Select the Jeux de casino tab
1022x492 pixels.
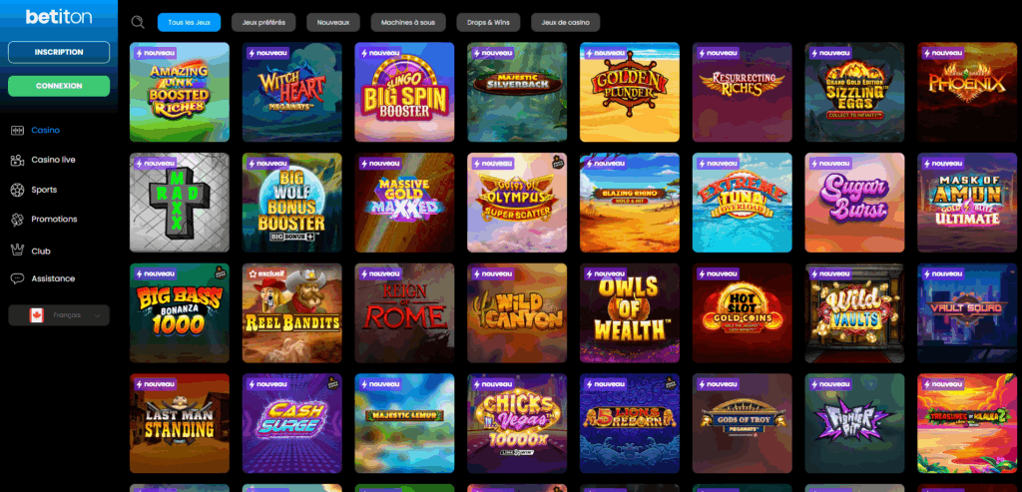(x=565, y=22)
